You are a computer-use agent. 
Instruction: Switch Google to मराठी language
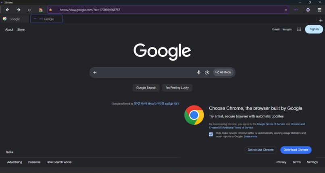point(160,103)
